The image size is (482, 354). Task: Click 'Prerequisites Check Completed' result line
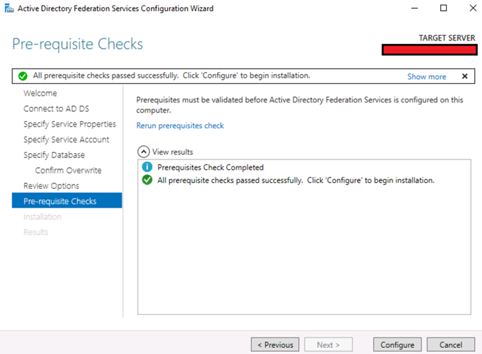pyautogui.click(x=210, y=168)
